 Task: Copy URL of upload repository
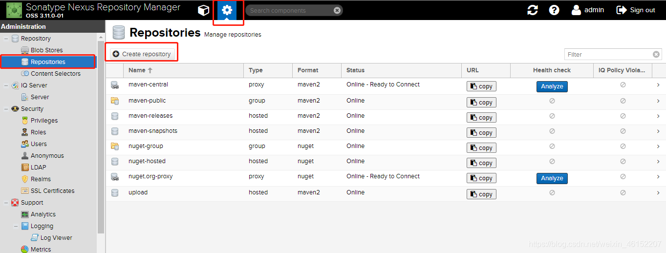[x=481, y=194]
